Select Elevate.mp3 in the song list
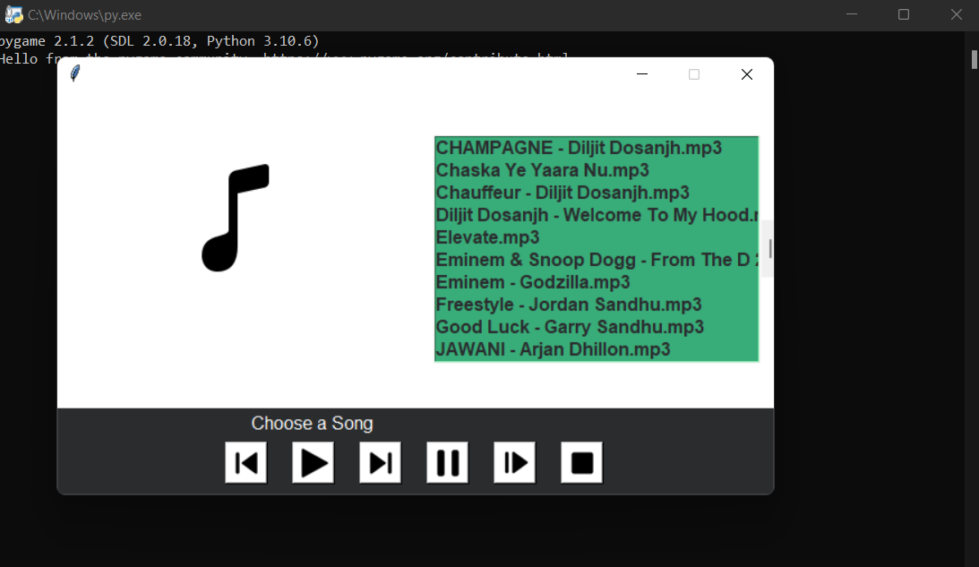The width and height of the screenshot is (979, 567). (487, 236)
